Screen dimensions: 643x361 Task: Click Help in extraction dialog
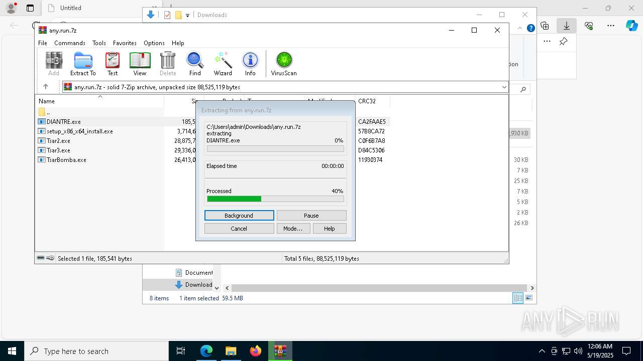(330, 229)
